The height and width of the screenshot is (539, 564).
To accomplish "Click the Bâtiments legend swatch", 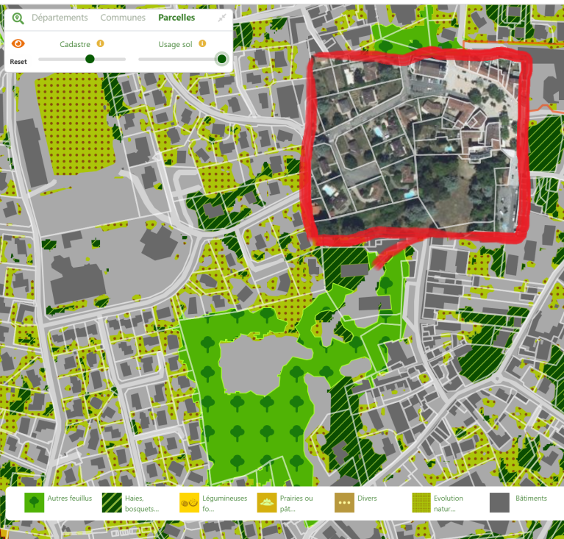I will click(x=499, y=502).
